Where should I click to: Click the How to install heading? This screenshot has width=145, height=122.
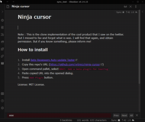point(33,50)
